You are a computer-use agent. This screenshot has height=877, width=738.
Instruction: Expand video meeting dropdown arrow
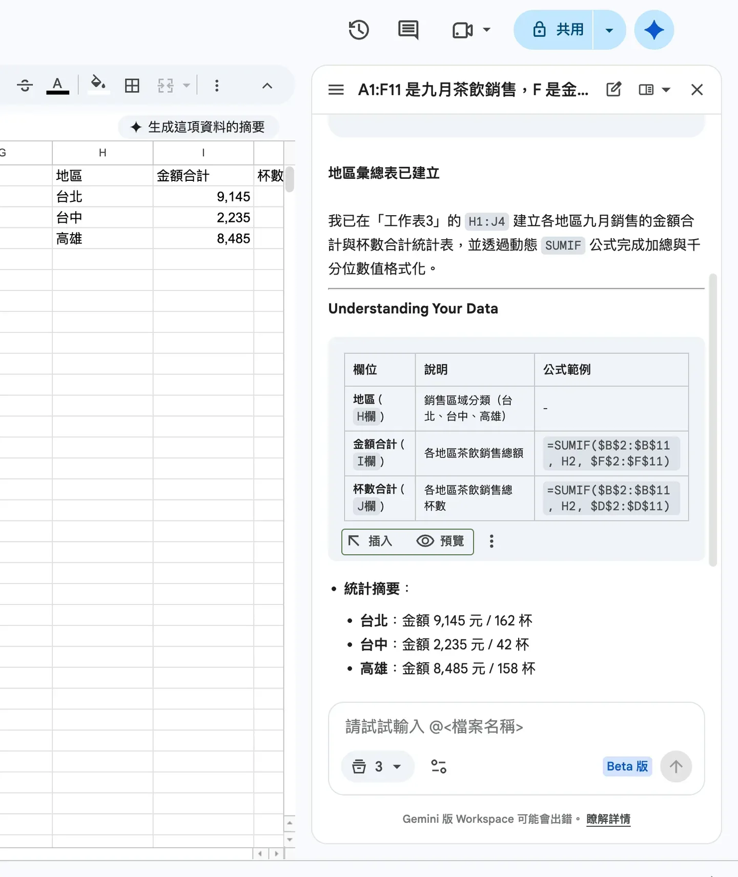(x=487, y=30)
